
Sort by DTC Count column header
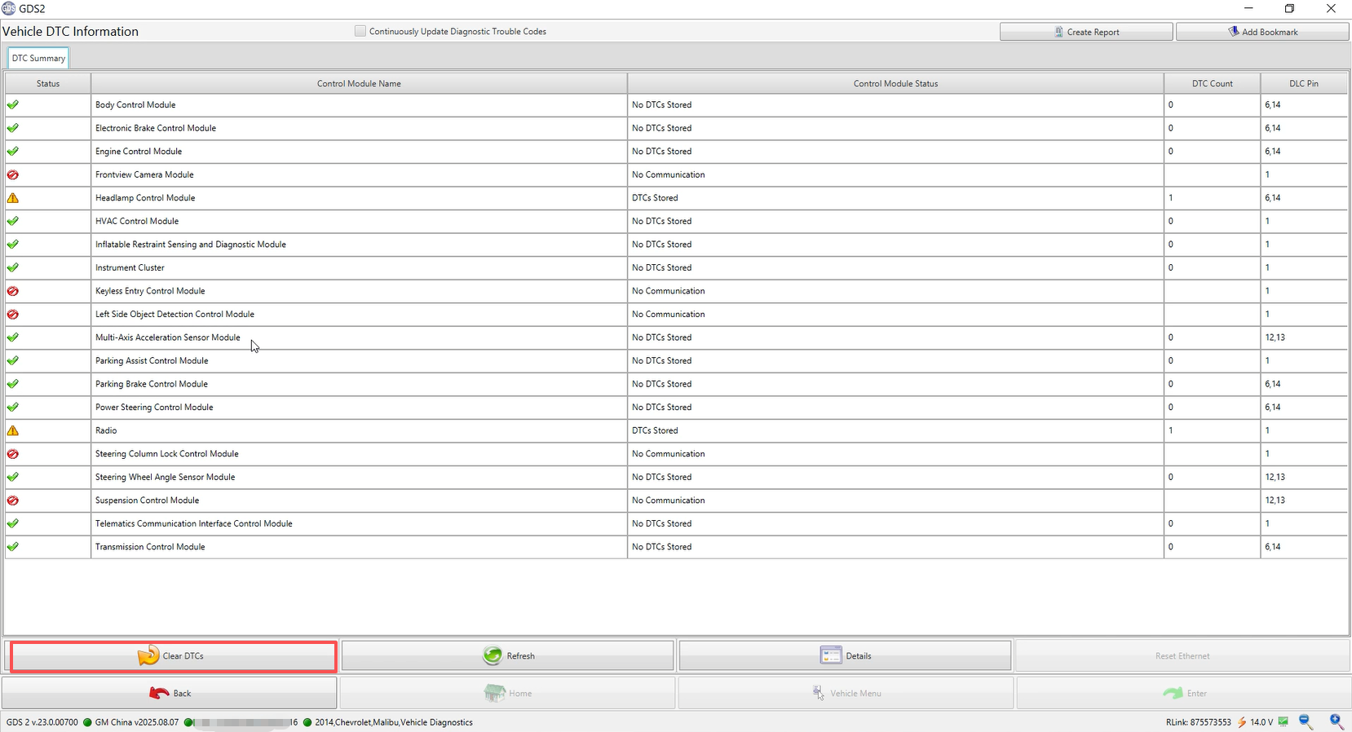coord(1212,83)
